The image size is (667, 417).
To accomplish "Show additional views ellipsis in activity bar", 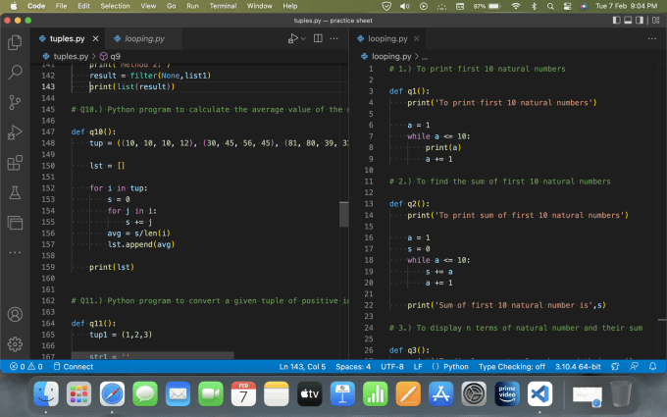I will [15, 252].
